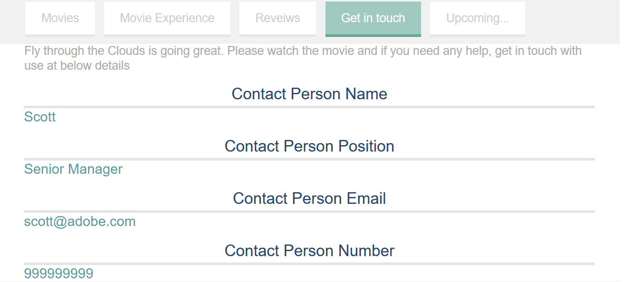Click the 999999999 contact number
Image resolution: width=625 pixels, height=282 pixels.
click(59, 274)
